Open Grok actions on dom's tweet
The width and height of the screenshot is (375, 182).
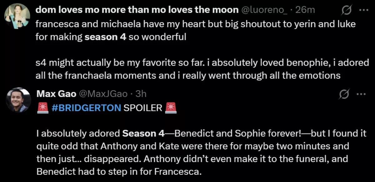[x=346, y=11]
